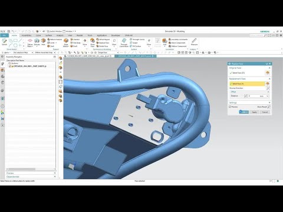The height and width of the screenshot is (212, 283).
Task: Click the Swept surface command
Action: pos(134,43)
